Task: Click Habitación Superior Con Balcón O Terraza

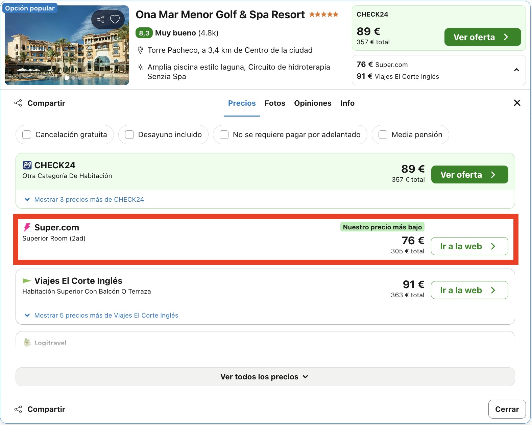Action: pyautogui.click(x=87, y=292)
